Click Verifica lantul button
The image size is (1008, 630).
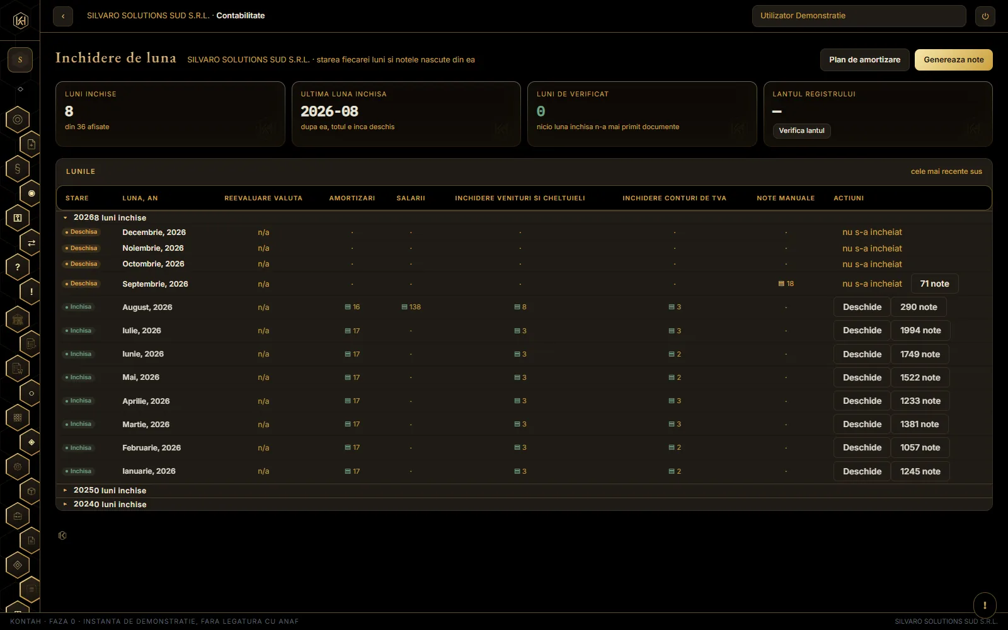(801, 130)
